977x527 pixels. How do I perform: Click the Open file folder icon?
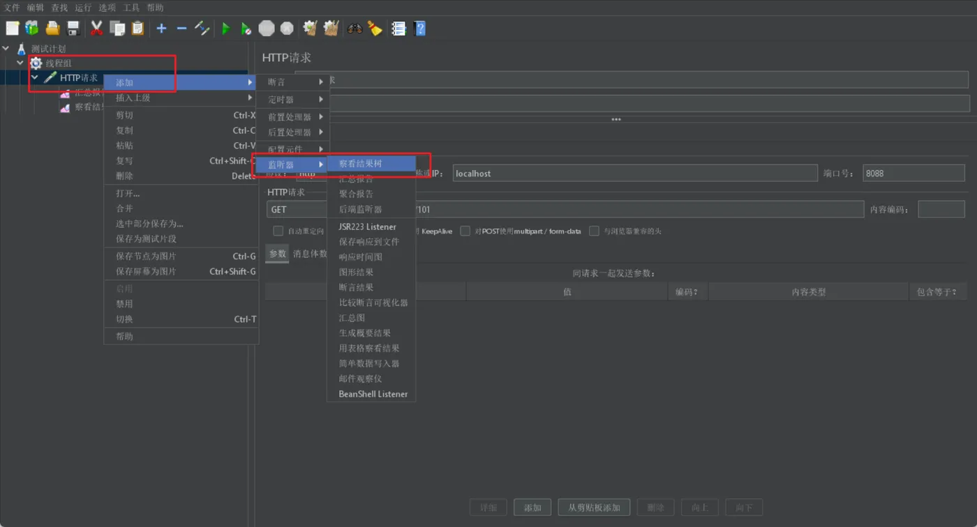(x=53, y=29)
